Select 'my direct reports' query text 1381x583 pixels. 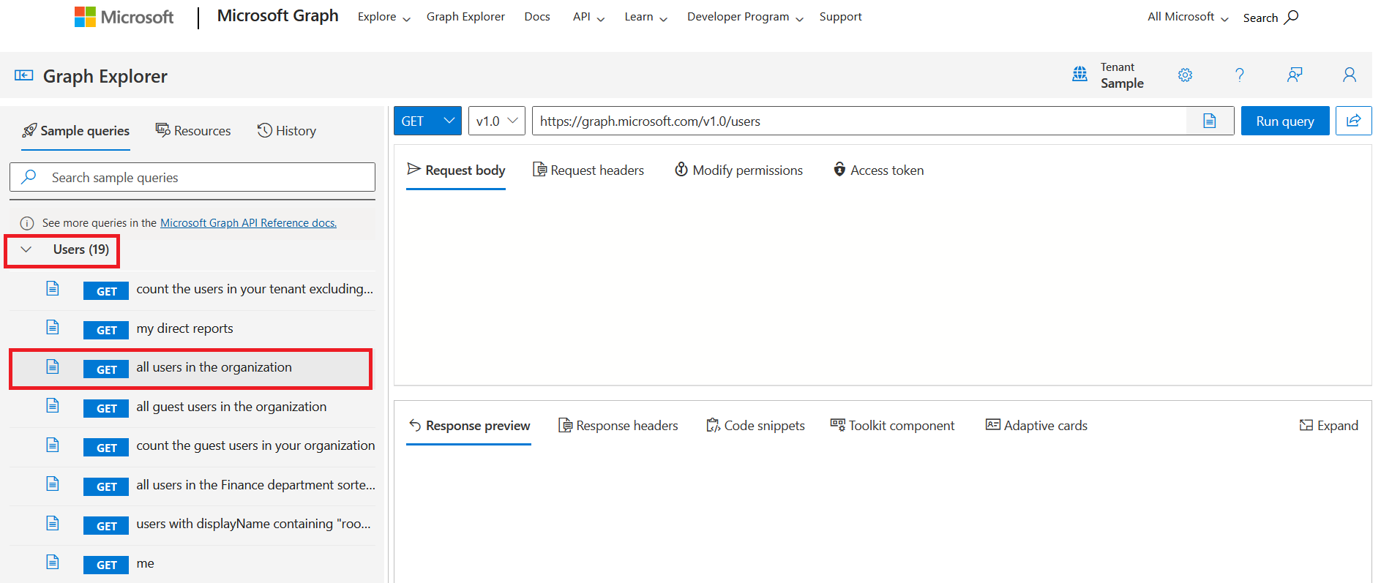click(184, 328)
